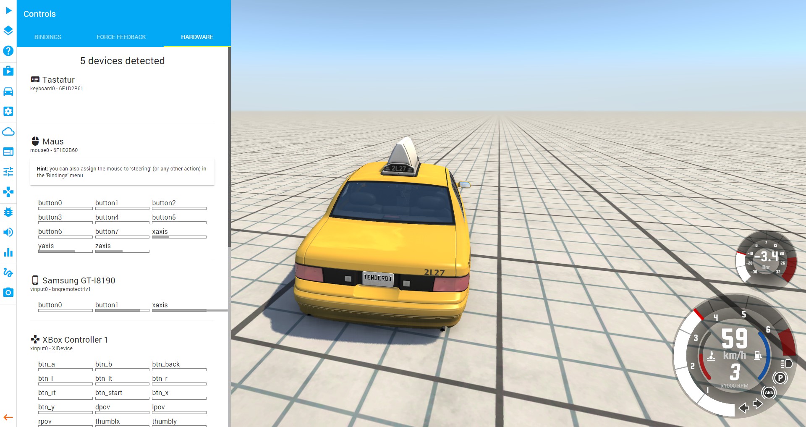Click the mouse button3 label
The height and width of the screenshot is (427, 806).
(x=50, y=217)
